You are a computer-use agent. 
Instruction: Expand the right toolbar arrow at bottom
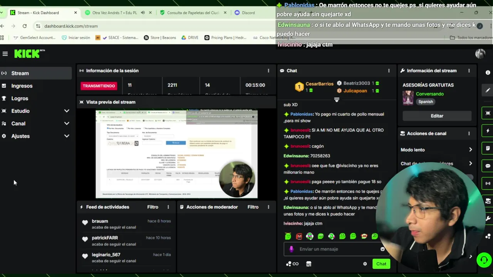point(470,257)
